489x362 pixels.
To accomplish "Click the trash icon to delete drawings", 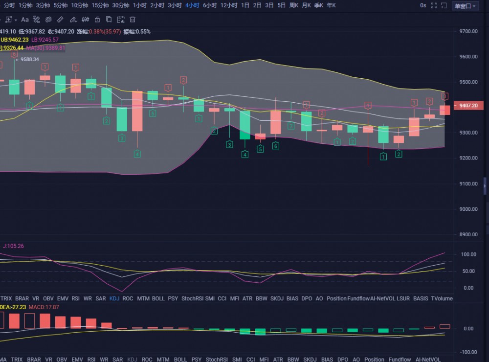I will pyautogui.click(x=133, y=20).
